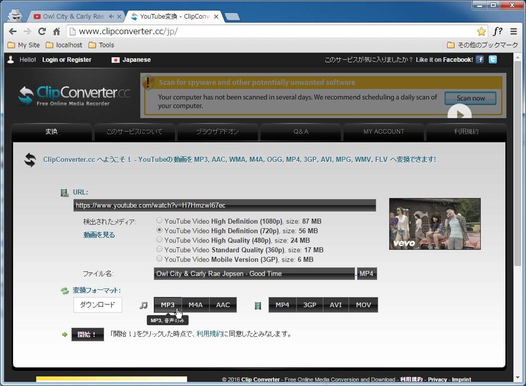526x386 pixels.
Task: Click the Twitter icon in the top bar
Action: coord(493,59)
